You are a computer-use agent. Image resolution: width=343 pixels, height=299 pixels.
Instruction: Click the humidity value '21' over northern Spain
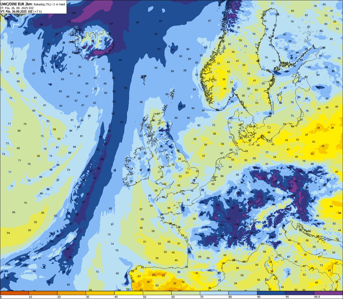coord(163,275)
